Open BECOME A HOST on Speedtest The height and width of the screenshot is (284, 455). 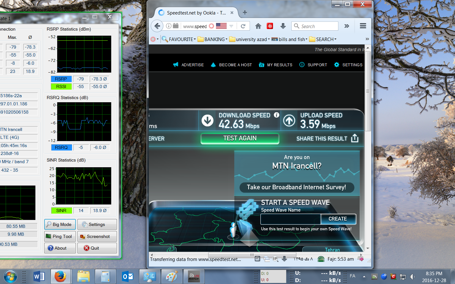coord(231,65)
